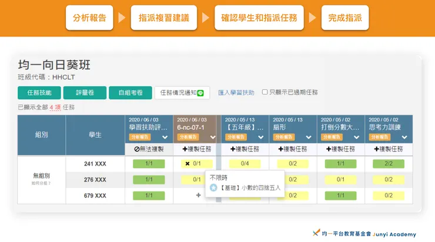This screenshot has height=242, width=435.
Task: Open the 評量卷 button
Action: (x=85, y=93)
